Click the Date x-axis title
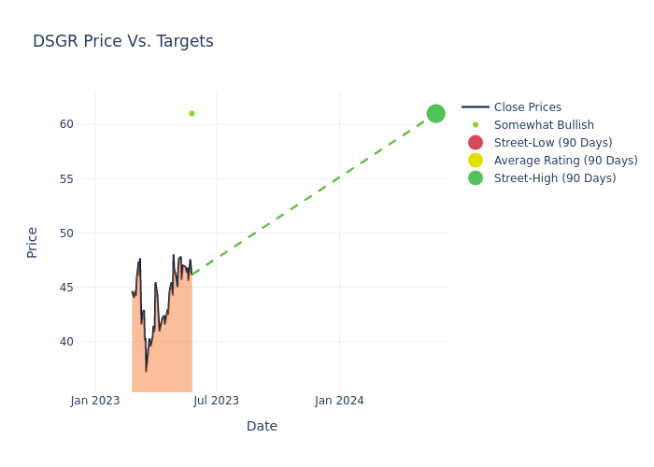 (x=262, y=426)
